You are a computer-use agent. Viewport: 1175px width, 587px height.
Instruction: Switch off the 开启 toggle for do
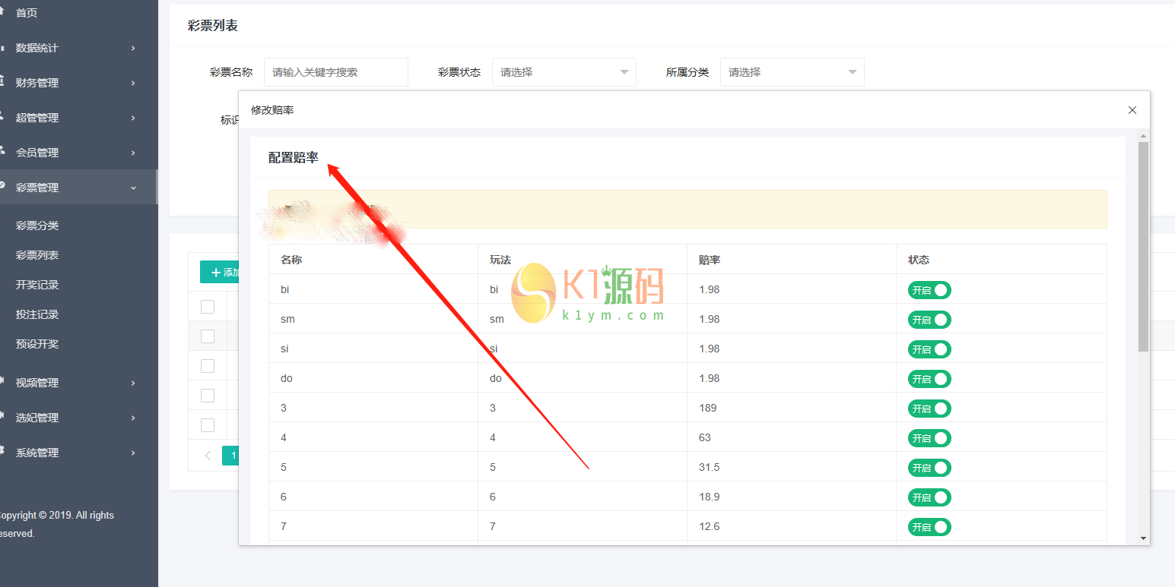coord(929,379)
